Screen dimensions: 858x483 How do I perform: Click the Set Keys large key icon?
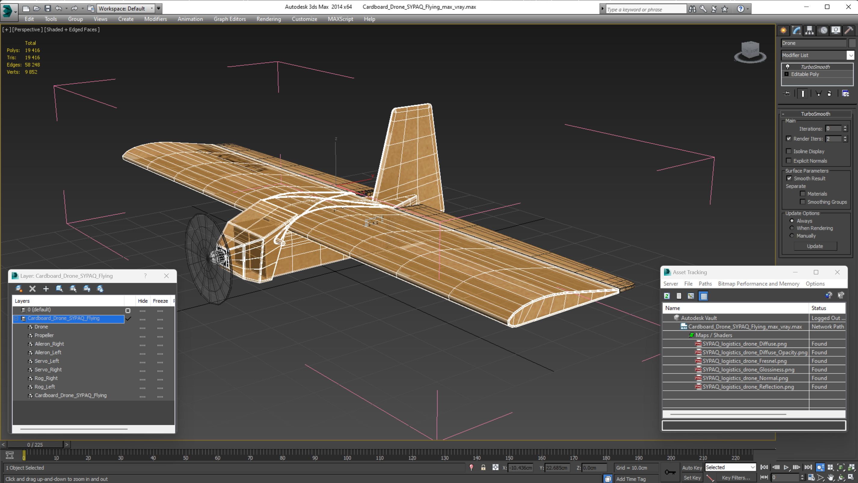click(670, 472)
